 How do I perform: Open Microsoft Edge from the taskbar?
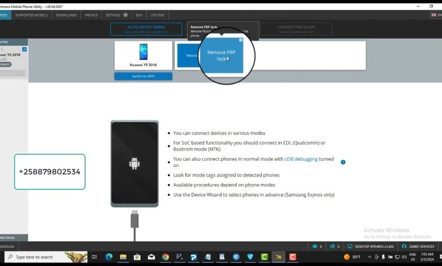109,257
